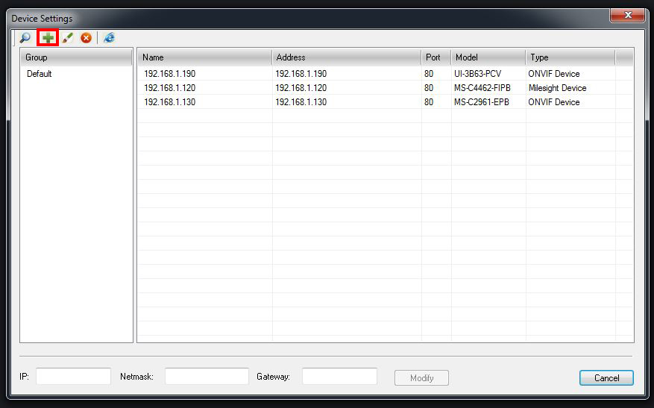Click the edit device brush icon
Viewport: 654px width, 408px height.
pyautogui.click(x=67, y=38)
